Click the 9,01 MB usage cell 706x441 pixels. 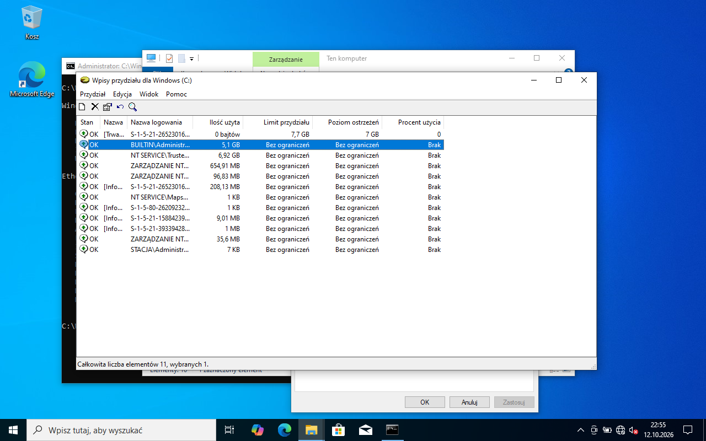[x=227, y=218]
